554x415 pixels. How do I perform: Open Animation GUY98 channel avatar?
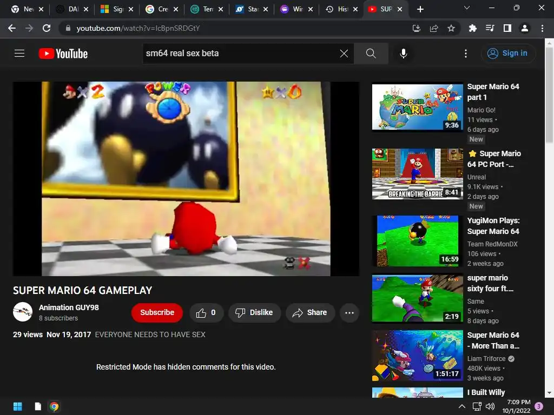[x=23, y=312]
